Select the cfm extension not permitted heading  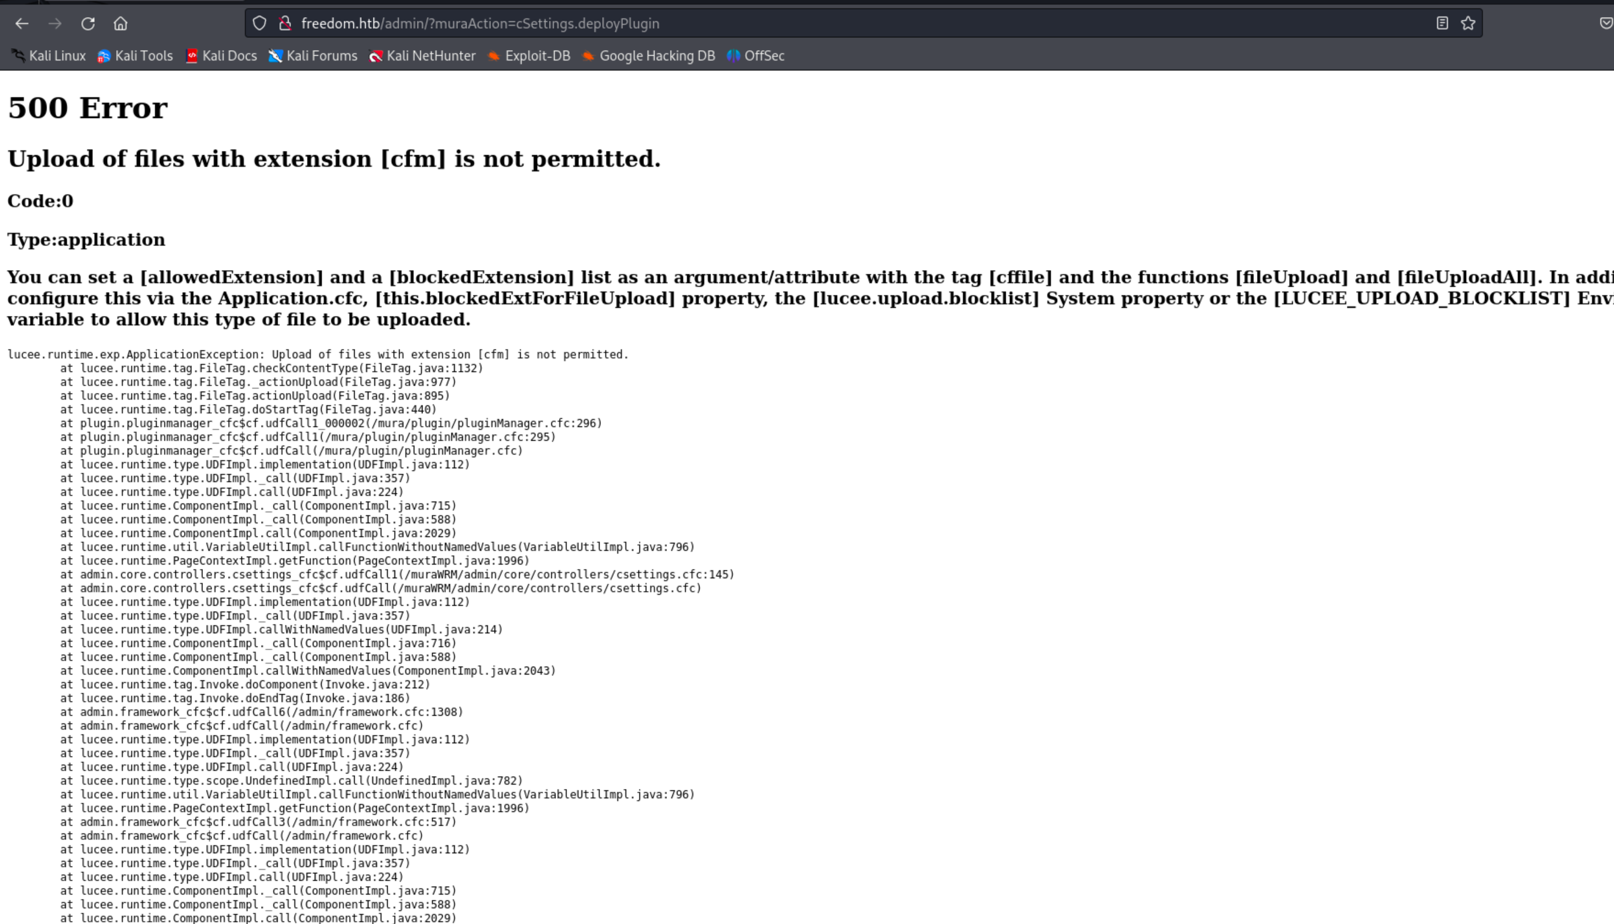[x=334, y=159]
